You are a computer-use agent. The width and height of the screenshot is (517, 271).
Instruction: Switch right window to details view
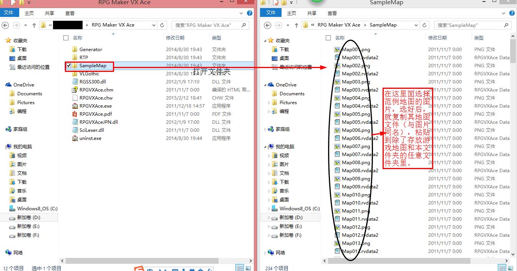pos(502,268)
